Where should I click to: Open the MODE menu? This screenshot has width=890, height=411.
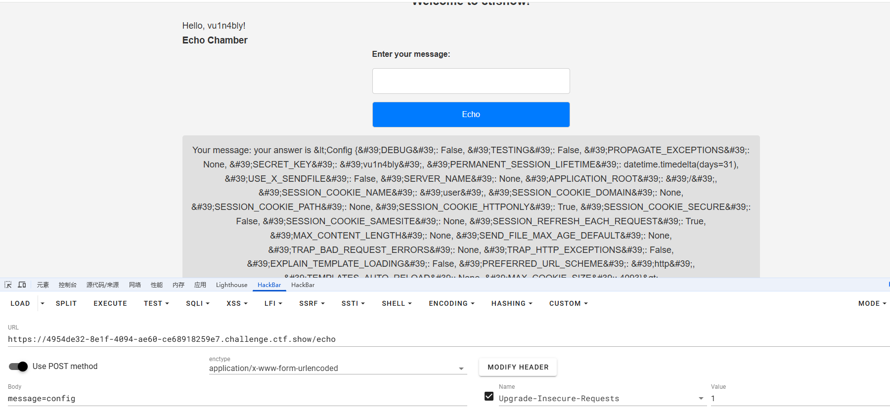click(872, 303)
